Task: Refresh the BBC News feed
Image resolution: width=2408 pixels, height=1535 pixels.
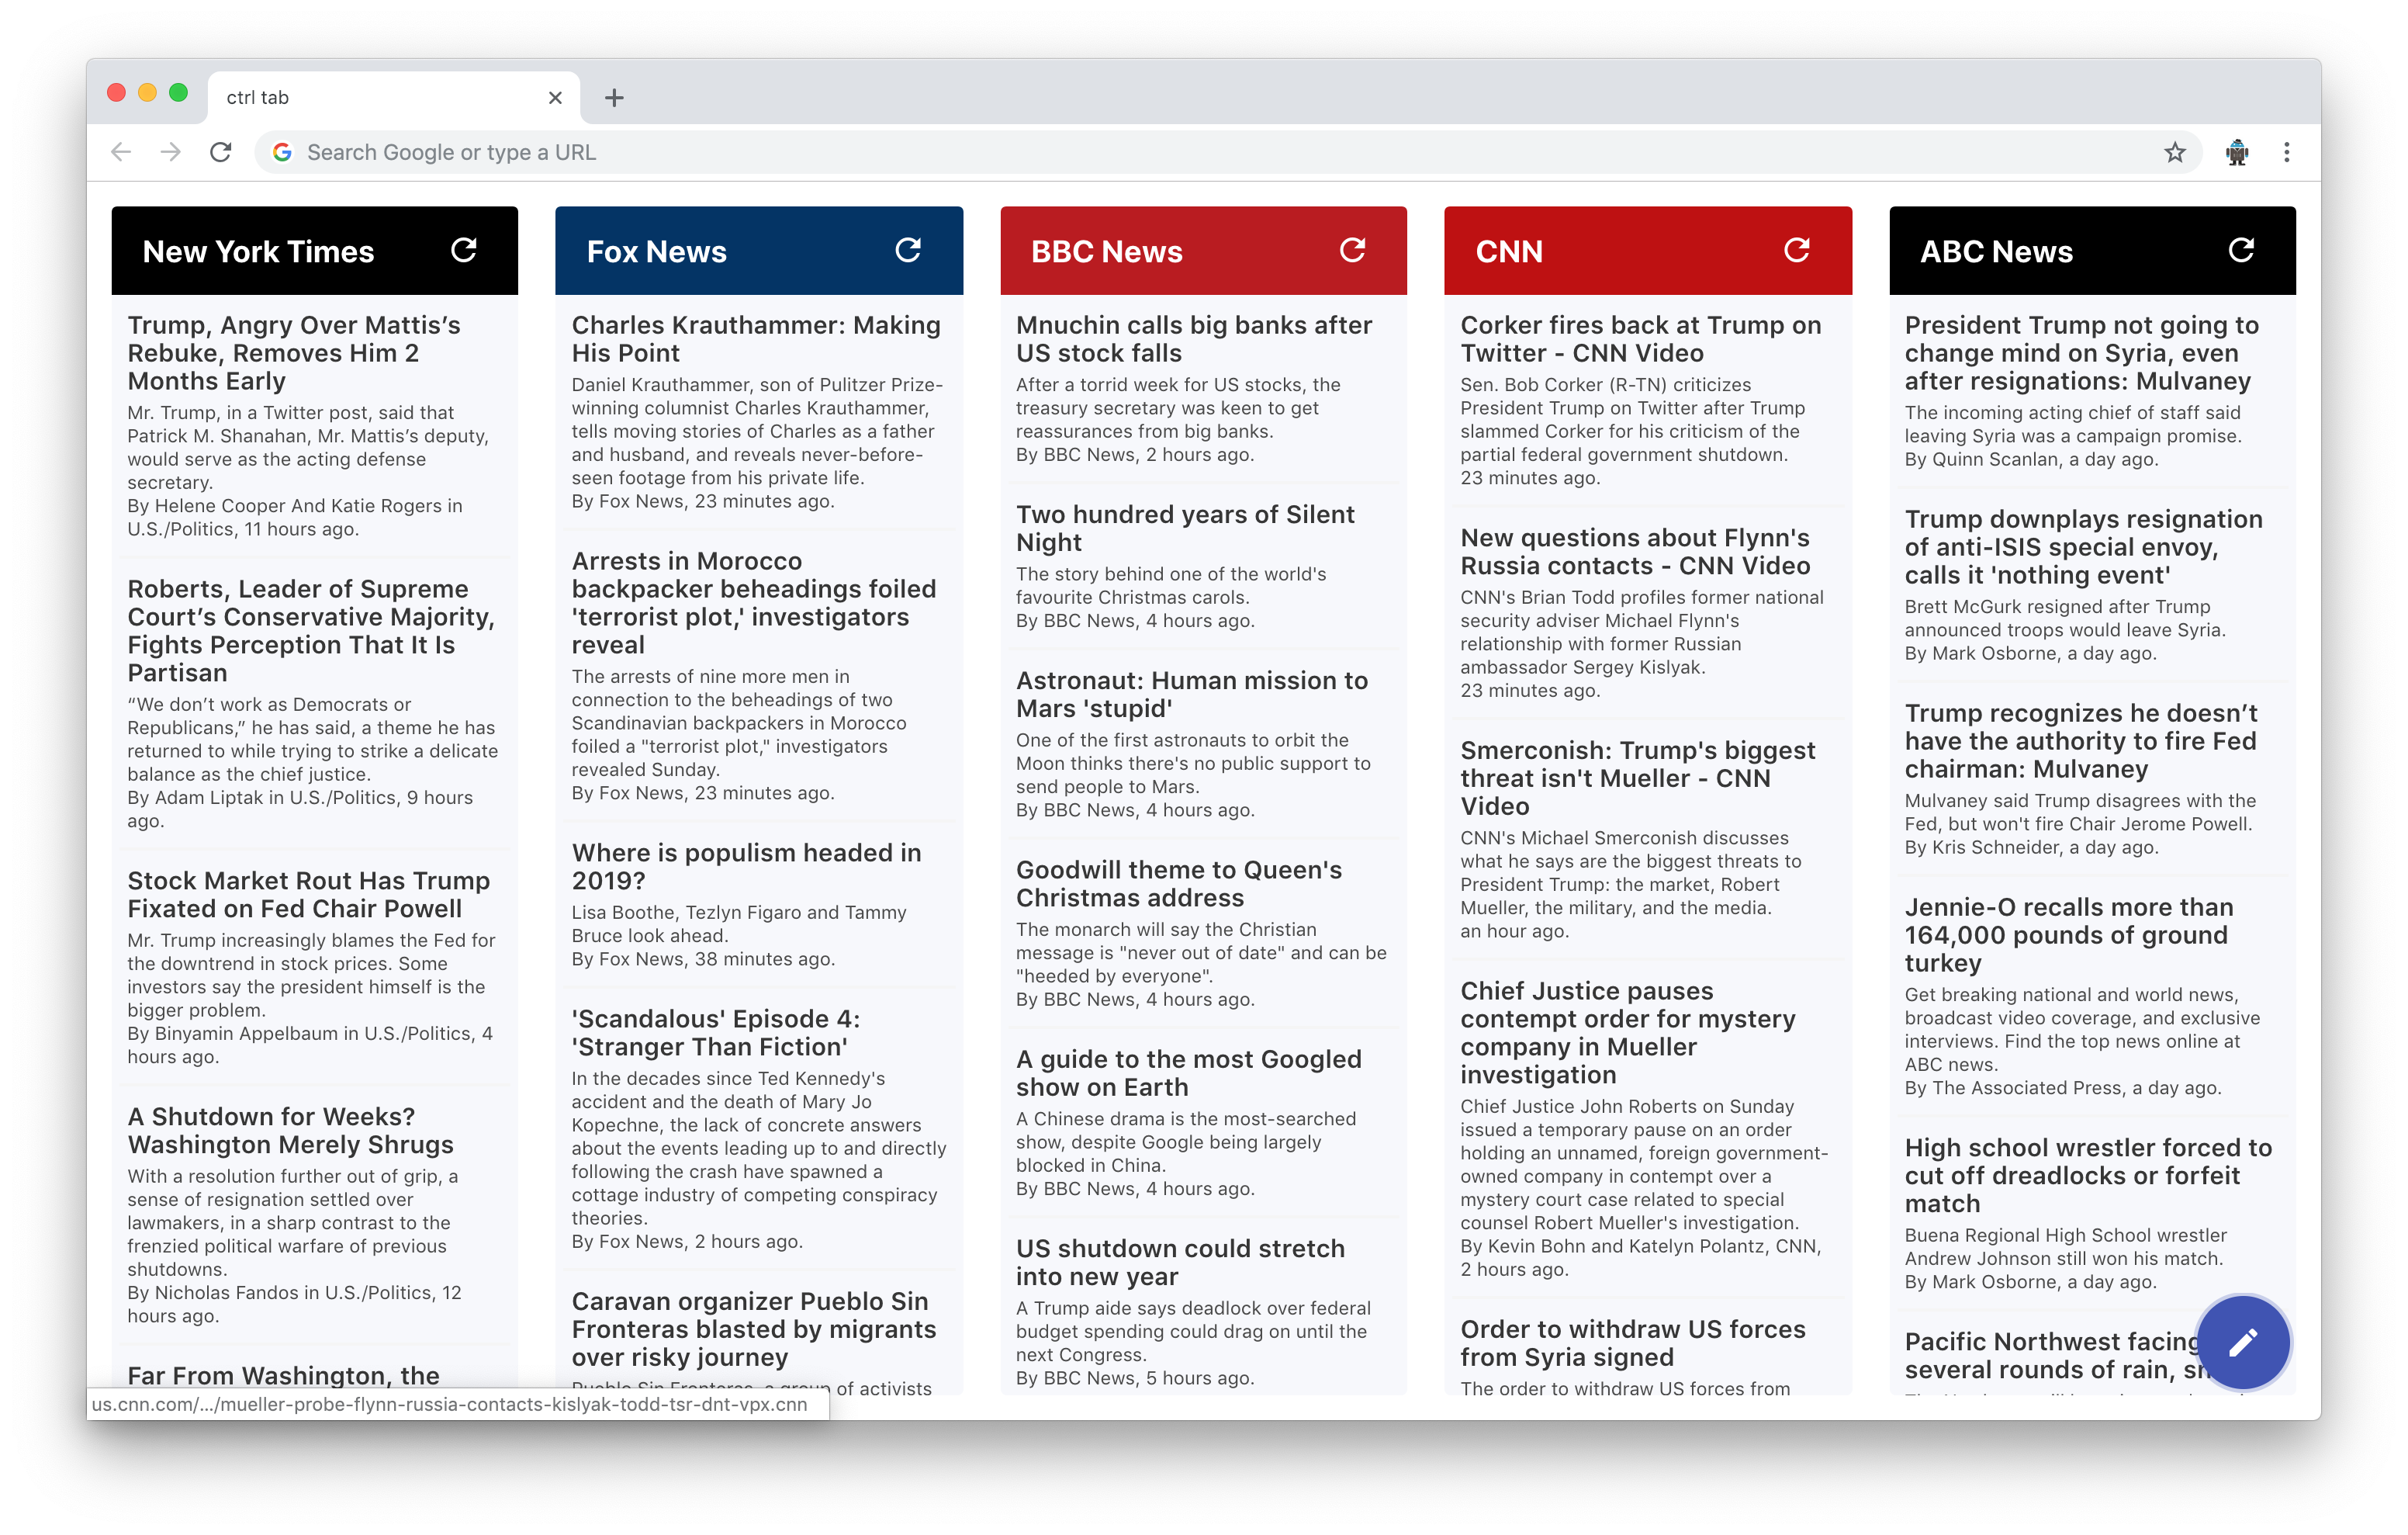Action: point(1352,250)
